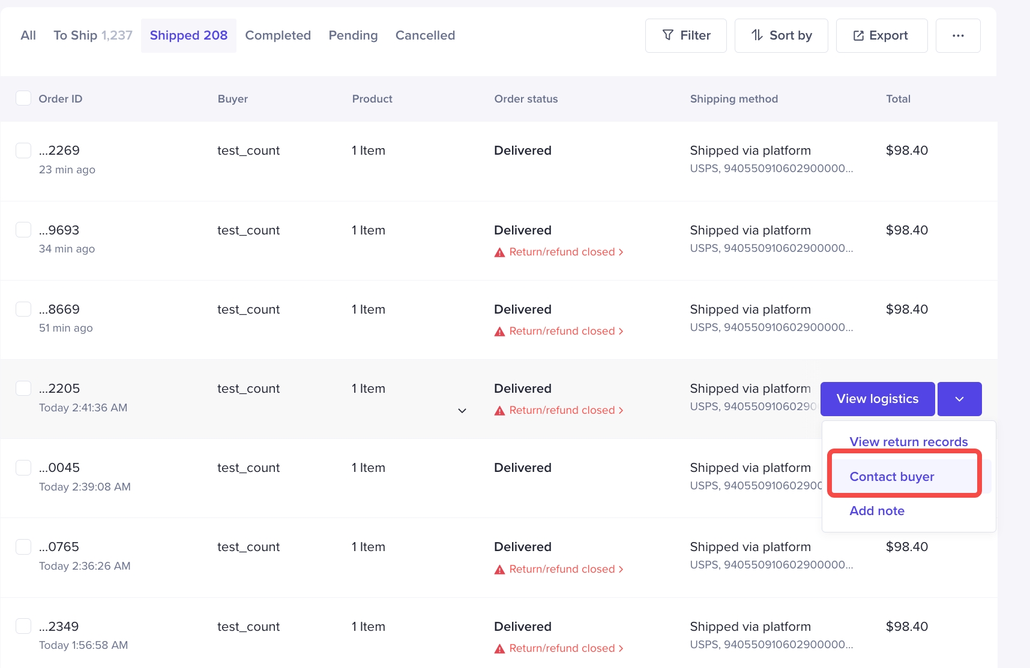
Task: Tick the checkbox for order 9693
Action: pos(23,230)
